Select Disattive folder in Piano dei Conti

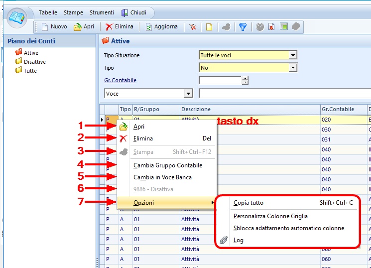(x=34, y=62)
